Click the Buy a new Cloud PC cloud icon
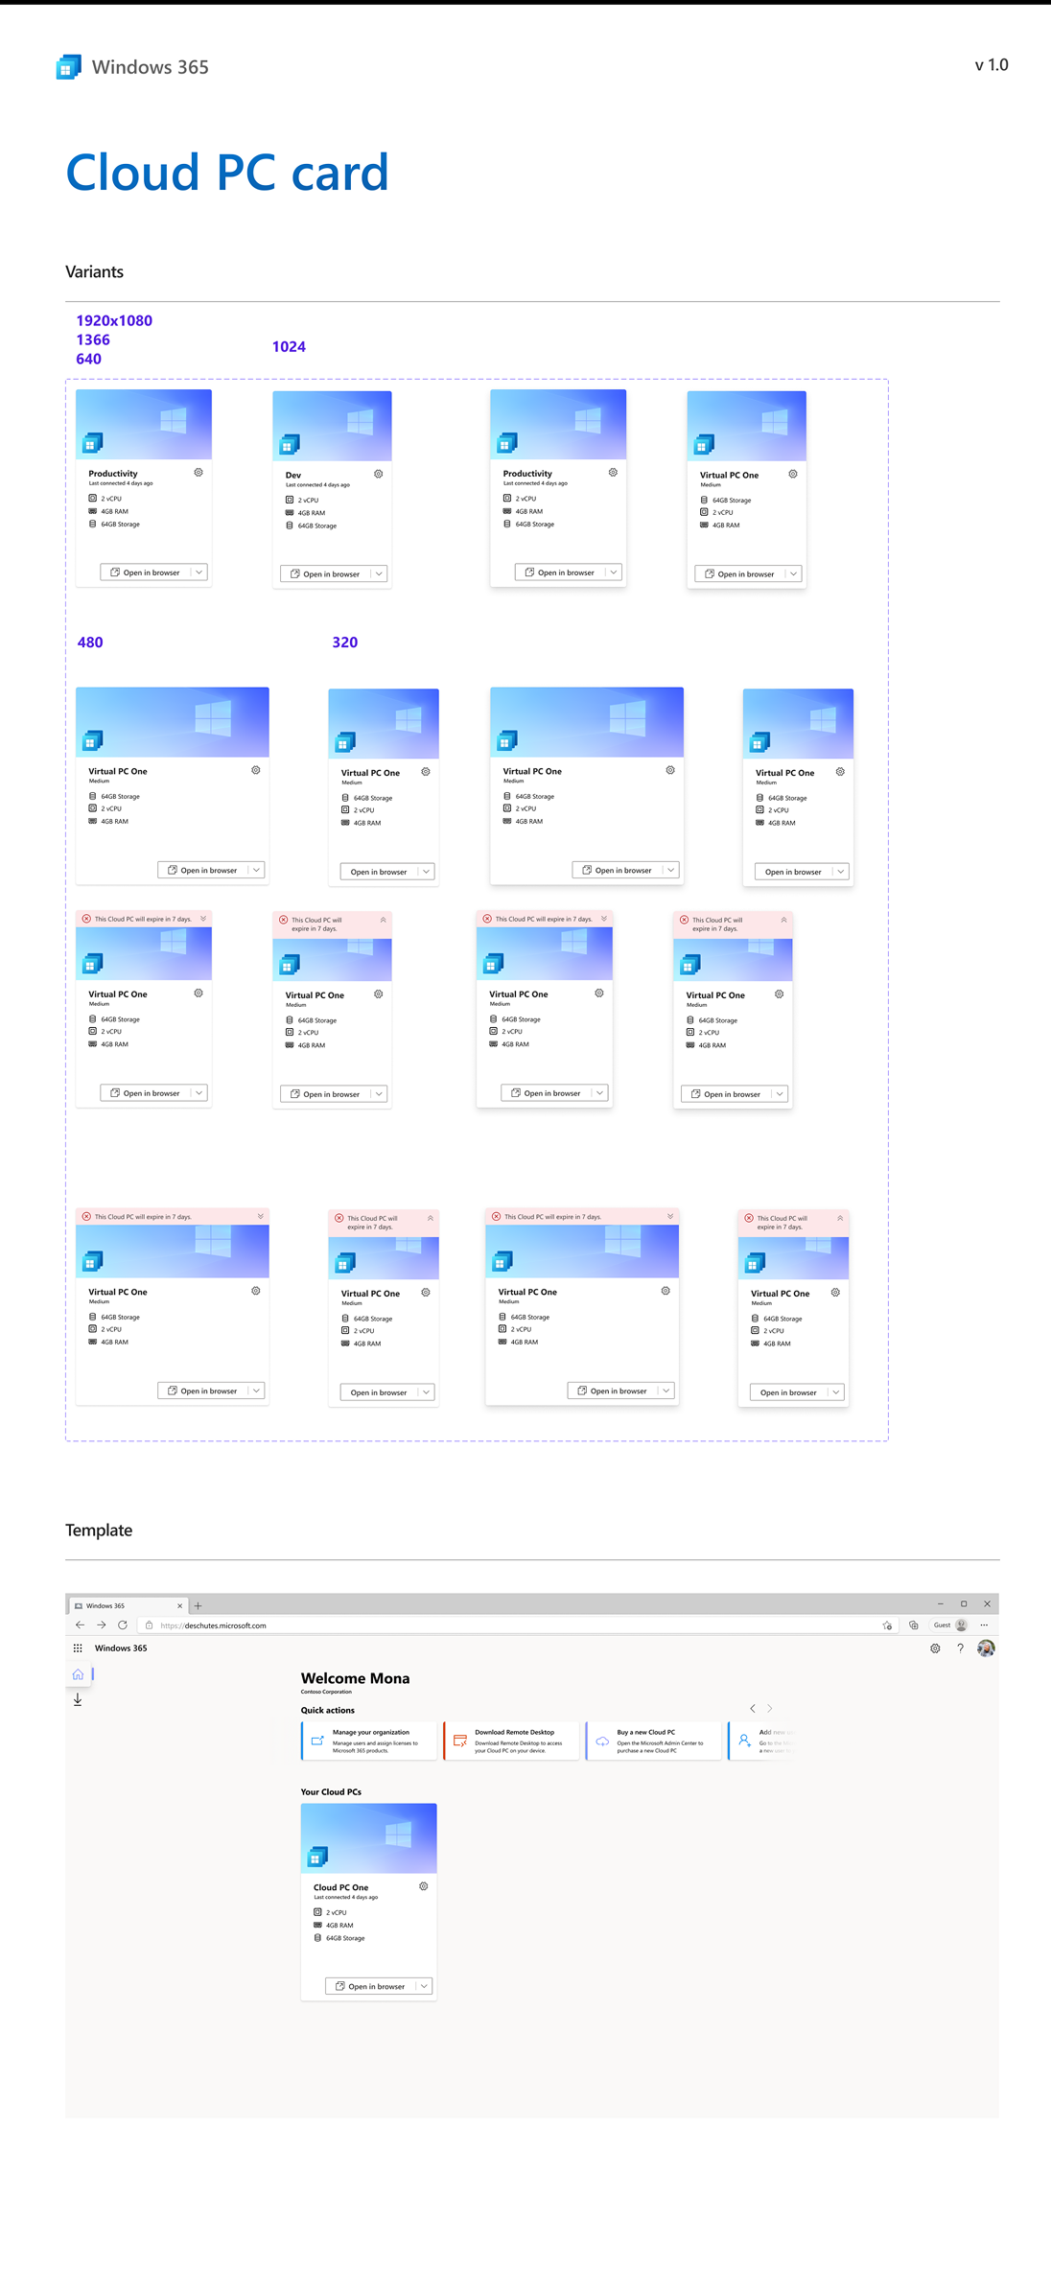This screenshot has width=1051, height=2291. (x=602, y=1742)
